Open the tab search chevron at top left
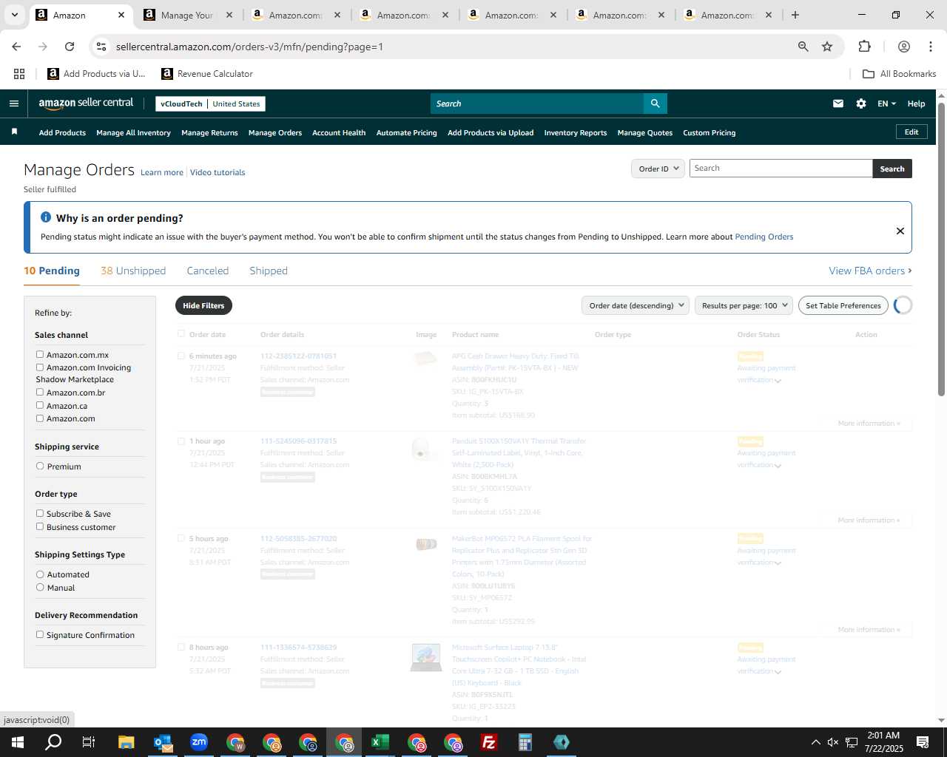This screenshot has height=757, width=947. (14, 15)
